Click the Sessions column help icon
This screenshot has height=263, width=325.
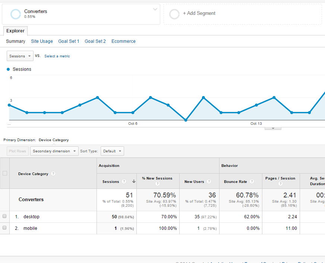click(x=124, y=182)
